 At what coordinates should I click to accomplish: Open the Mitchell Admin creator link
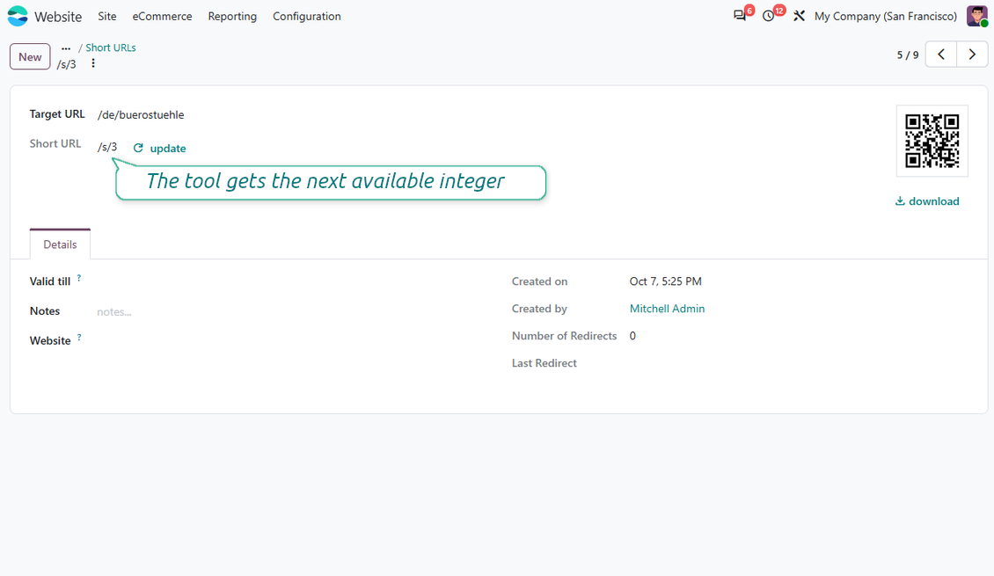point(667,309)
